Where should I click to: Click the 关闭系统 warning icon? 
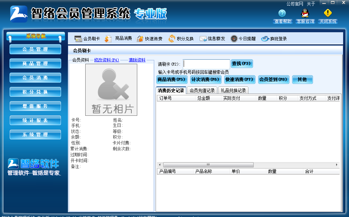pos(328,14)
